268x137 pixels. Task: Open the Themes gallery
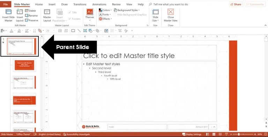90,15
